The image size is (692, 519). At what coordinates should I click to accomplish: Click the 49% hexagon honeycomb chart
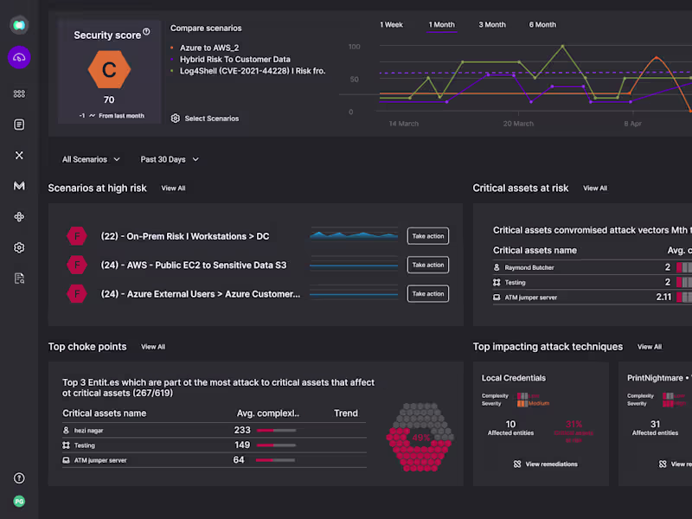point(420,437)
